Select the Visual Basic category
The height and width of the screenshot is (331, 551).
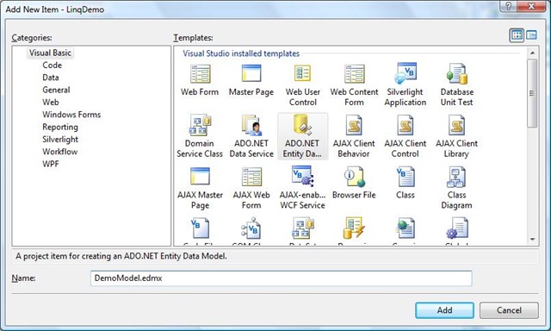(x=50, y=53)
